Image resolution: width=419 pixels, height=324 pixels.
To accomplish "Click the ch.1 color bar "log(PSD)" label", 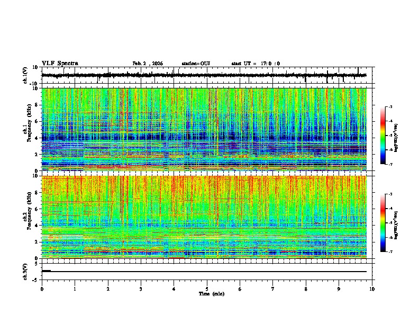I will pyautogui.click(x=396, y=138).
